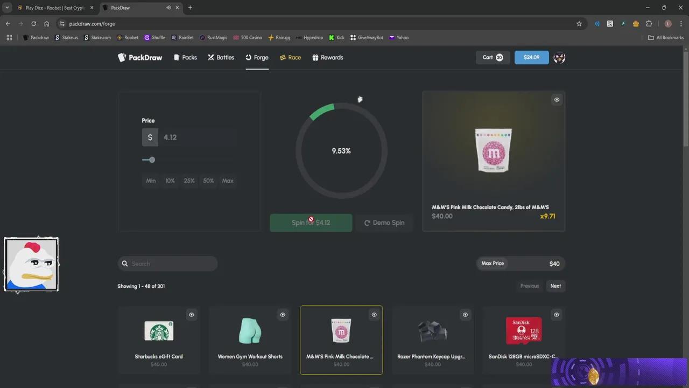Click the dollar sign price icon
This screenshot has width=689, height=388.
pyautogui.click(x=150, y=137)
